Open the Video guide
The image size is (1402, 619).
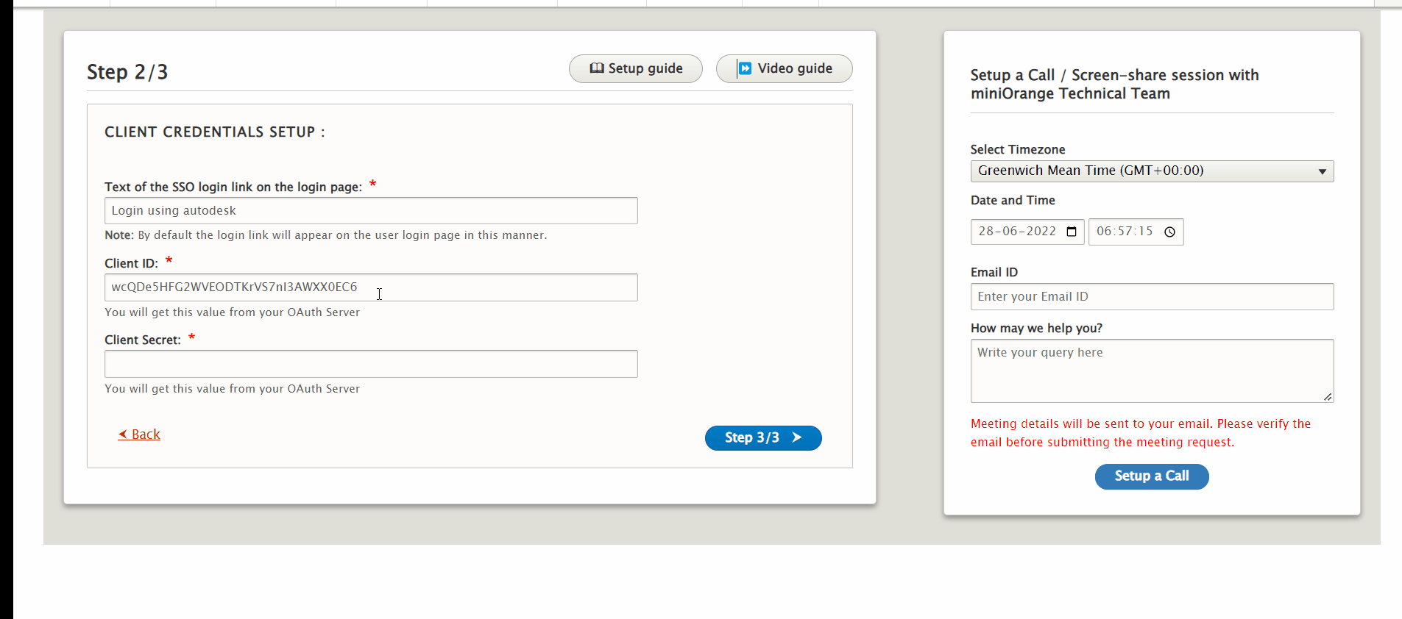click(785, 68)
